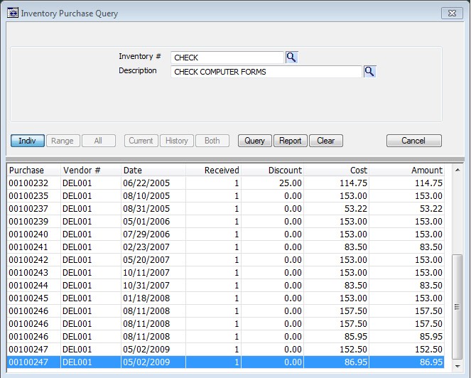Click the date 10/31/2007
Screen dimensions: 471x378
[146, 285]
